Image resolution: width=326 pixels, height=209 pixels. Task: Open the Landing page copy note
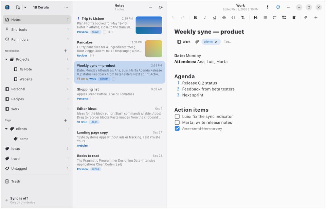tap(120, 139)
